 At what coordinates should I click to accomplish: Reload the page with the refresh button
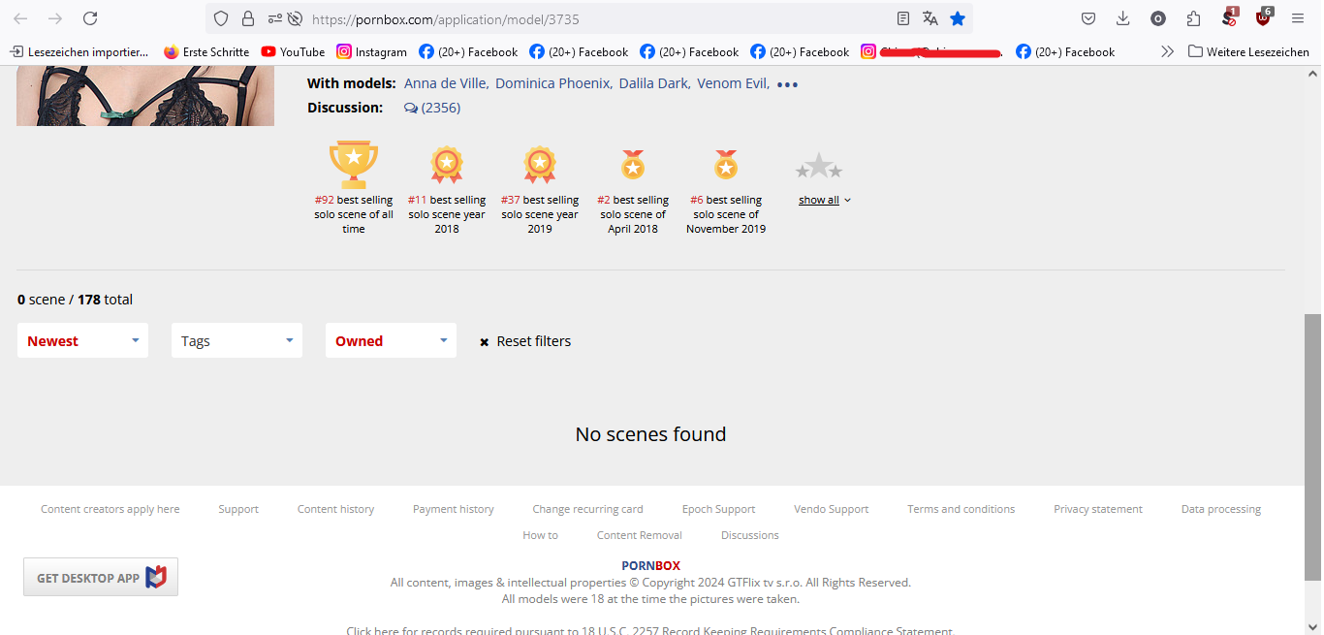(x=90, y=18)
